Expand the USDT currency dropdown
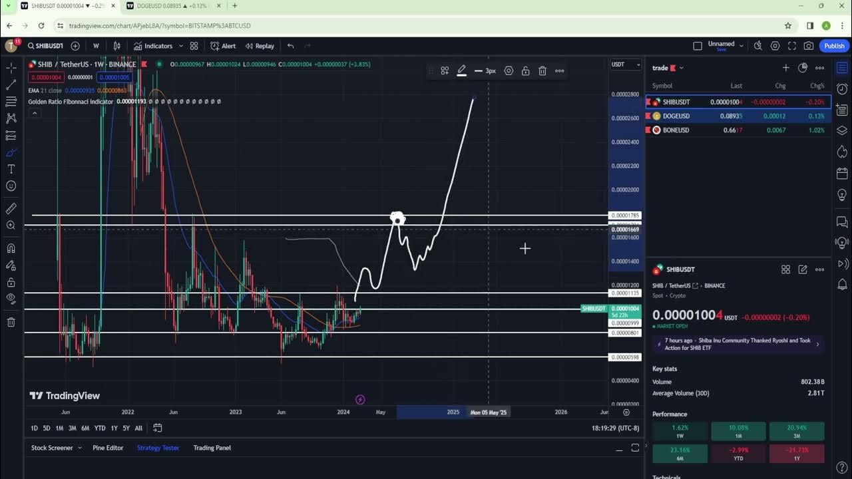This screenshot has height=479, width=852. pyautogui.click(x=626, y=65)
